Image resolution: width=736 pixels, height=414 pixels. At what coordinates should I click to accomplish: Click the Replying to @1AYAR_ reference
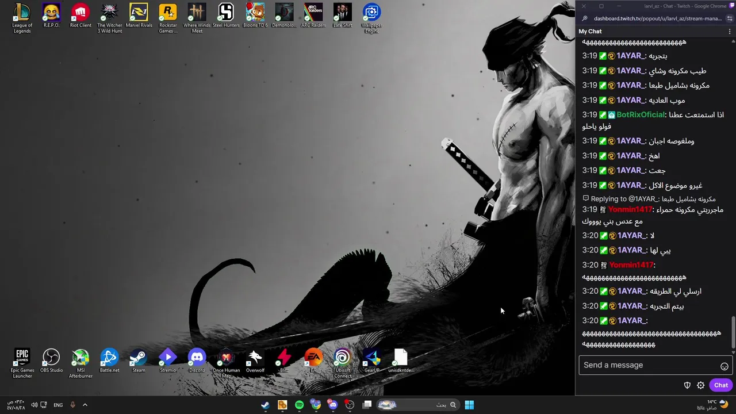(x=649, y=199)
